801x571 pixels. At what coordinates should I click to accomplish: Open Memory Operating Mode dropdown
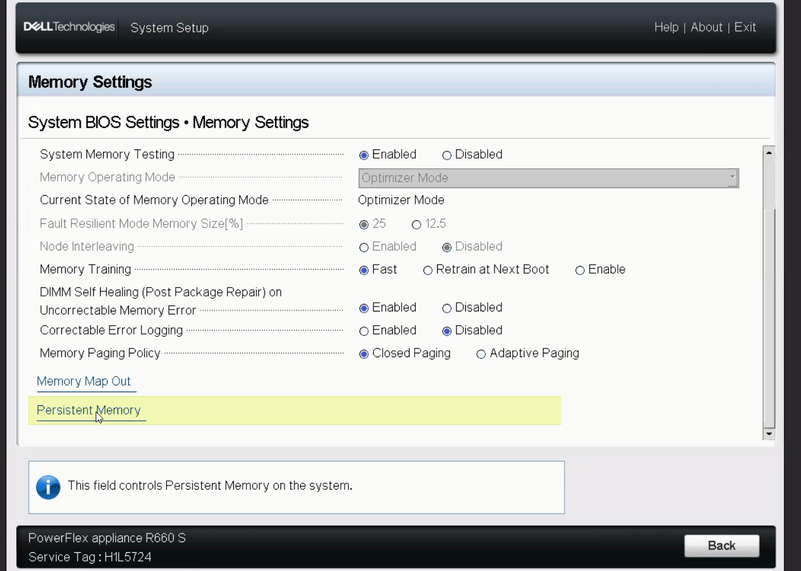coord(548,178)
